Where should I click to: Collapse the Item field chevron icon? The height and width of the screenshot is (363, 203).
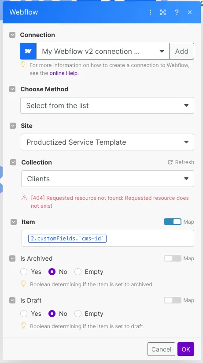click(x=14, y=222)
